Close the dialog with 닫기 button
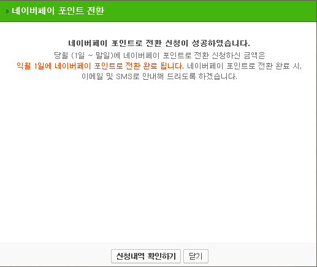Image resolution: width=317 pixels, height=267 pixels. click(x=196, y=256)
